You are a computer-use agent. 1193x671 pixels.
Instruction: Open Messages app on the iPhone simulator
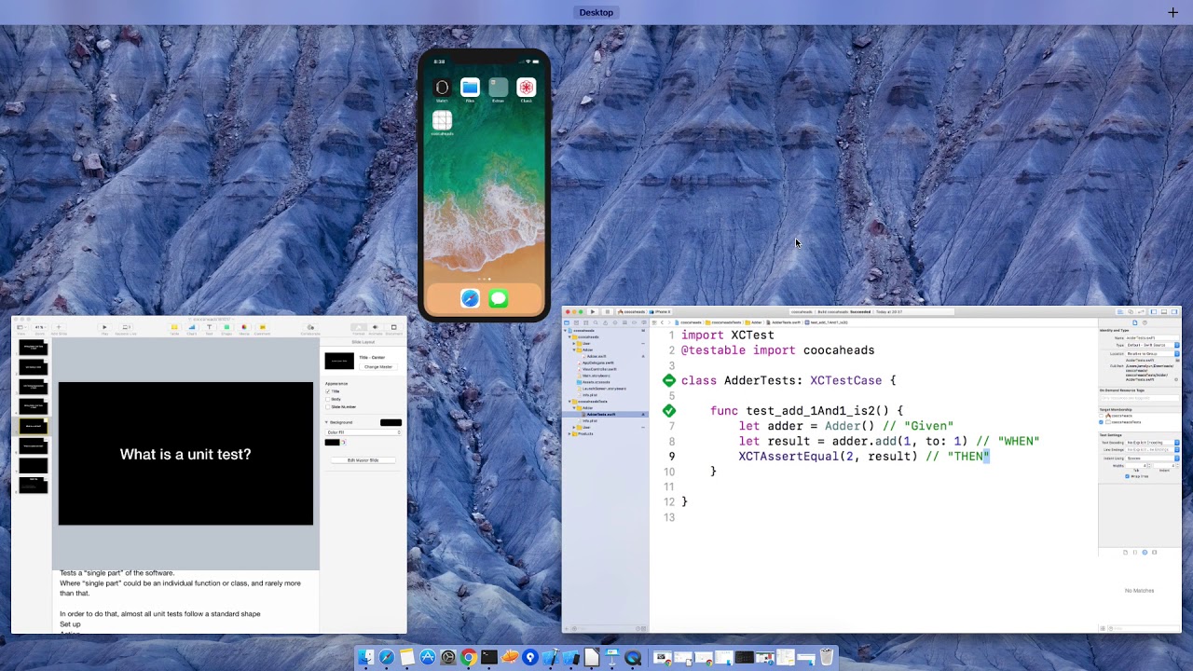click(499, 299)
